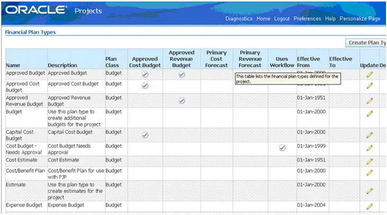Edit the Approved Revenue Budget row via pencil
The width and height of the screenshot is (387, 215).
(370, 101)
